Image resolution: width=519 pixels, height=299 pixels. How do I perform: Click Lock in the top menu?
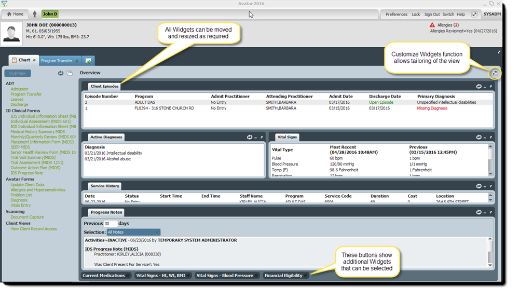416,15
